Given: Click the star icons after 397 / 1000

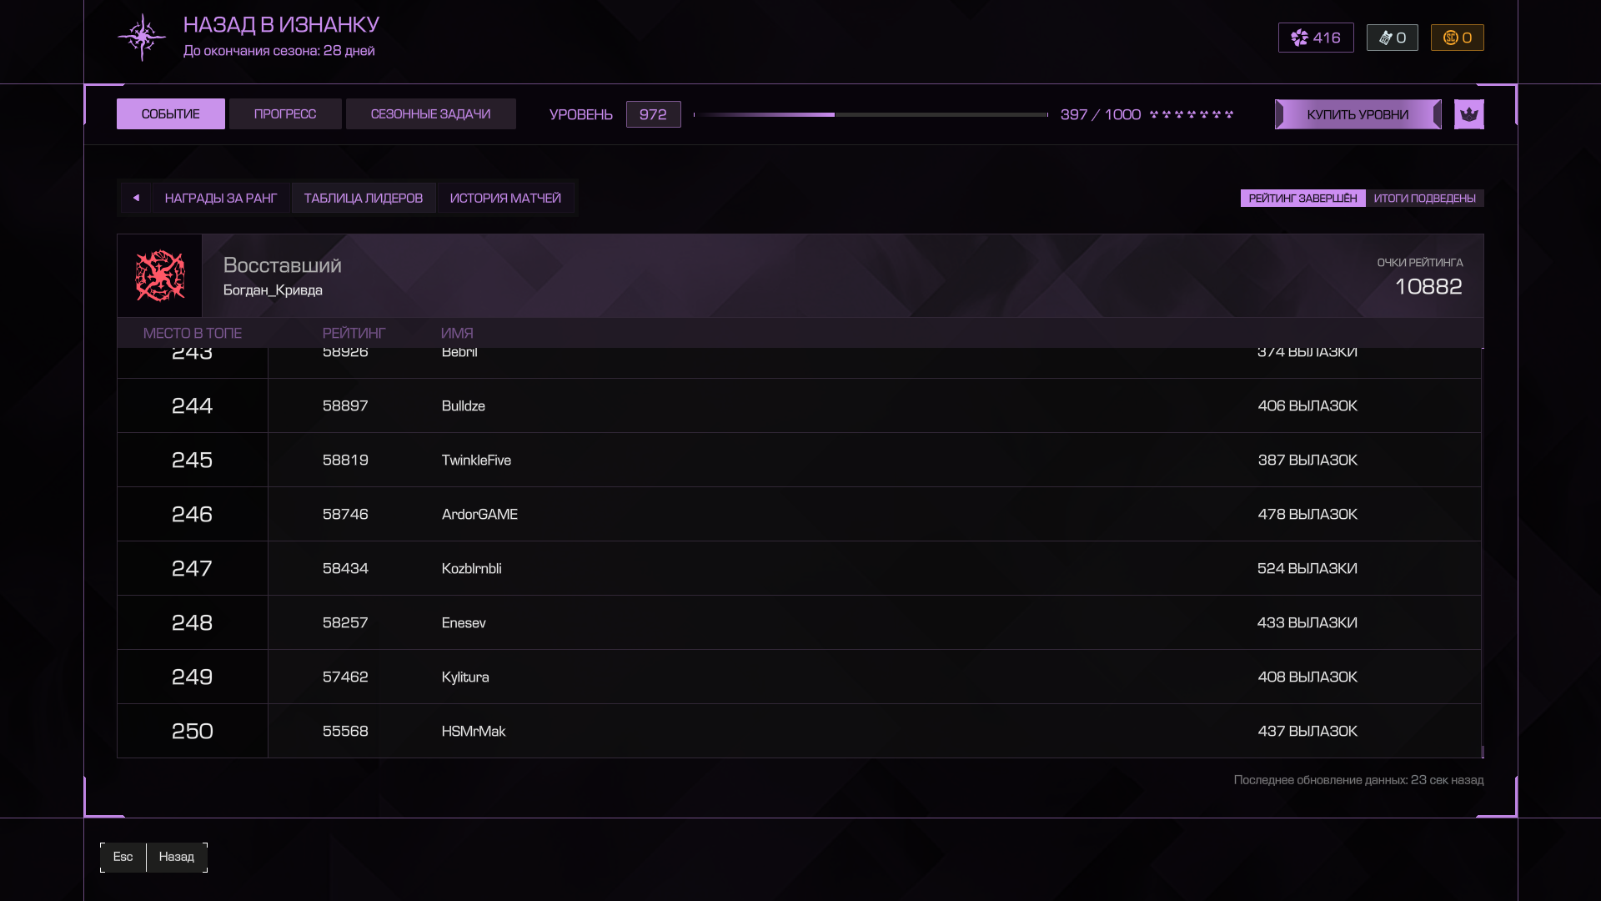Looking at the screenshot, I should (1192, 114).
